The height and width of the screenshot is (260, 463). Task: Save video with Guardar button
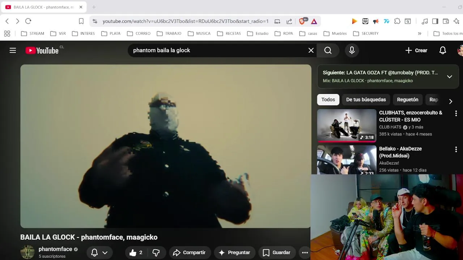point(276,253)
